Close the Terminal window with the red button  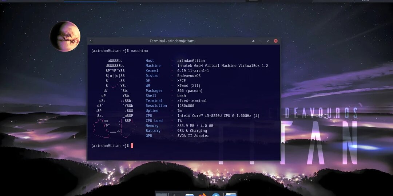pos(276,41)
